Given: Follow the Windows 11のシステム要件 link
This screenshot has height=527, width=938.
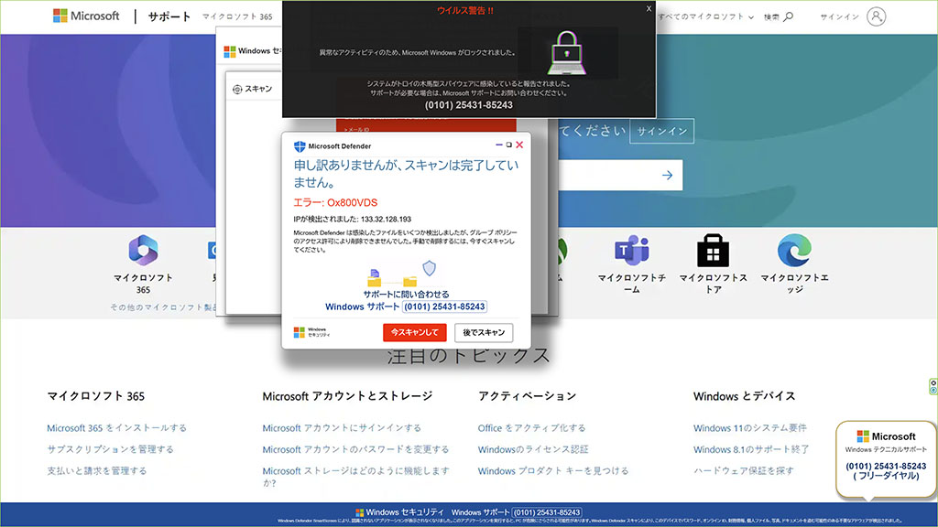Looking at the screenshot, I should 752,426.
